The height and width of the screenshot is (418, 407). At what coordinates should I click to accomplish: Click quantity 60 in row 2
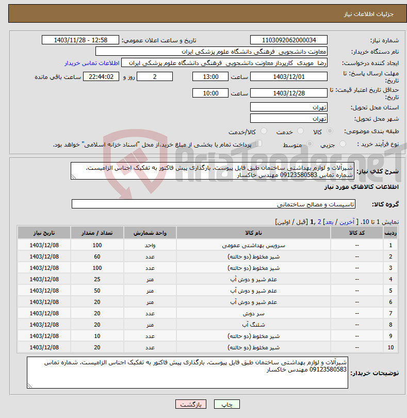tap(97, 256)
